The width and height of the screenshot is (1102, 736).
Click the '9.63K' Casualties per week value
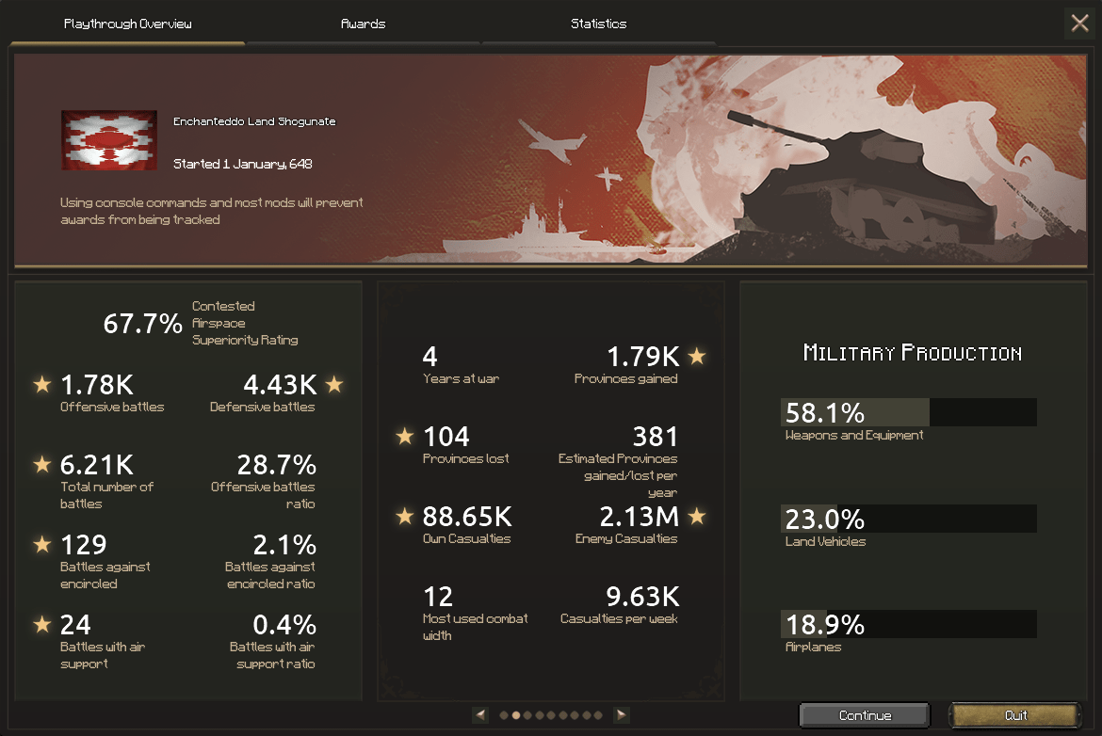pos(643,597)
